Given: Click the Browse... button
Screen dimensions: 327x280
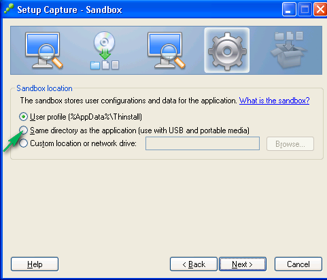Looking at the screenshot, I should coord(290,143).
